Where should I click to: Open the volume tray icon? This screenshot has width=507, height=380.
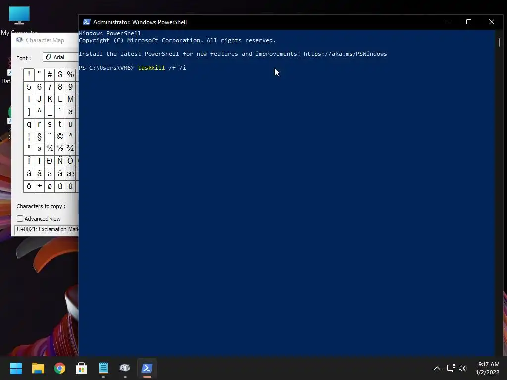click(x=462, y=368)
